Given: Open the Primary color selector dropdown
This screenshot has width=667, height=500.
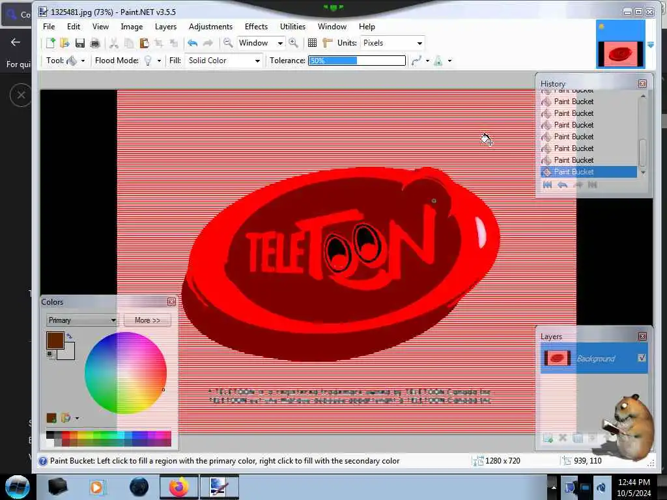Looking at the screenshot, I should point(82,320).
